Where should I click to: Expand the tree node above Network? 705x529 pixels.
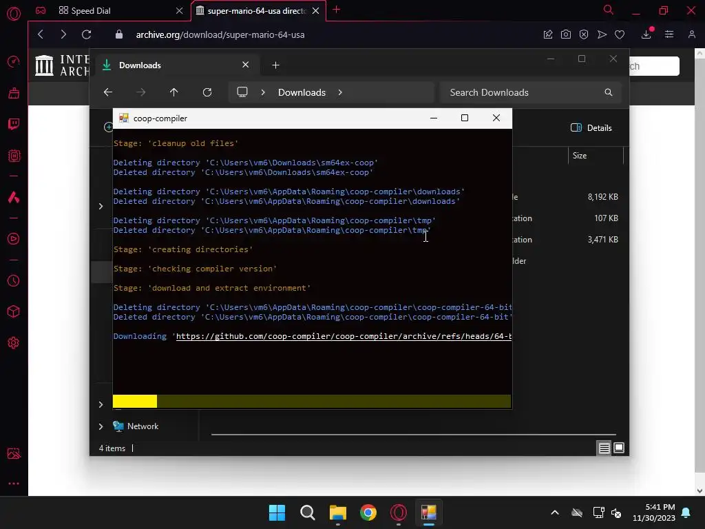coord(101,404)
